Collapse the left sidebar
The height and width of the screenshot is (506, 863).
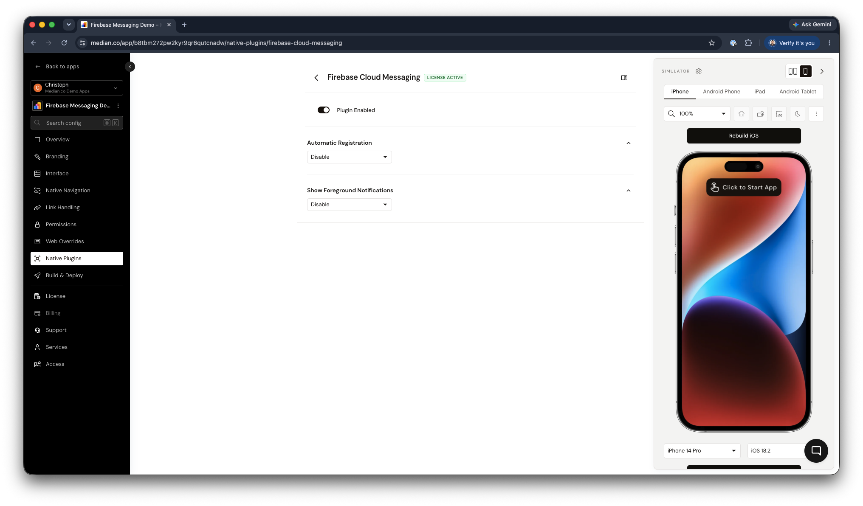[130, 67]
